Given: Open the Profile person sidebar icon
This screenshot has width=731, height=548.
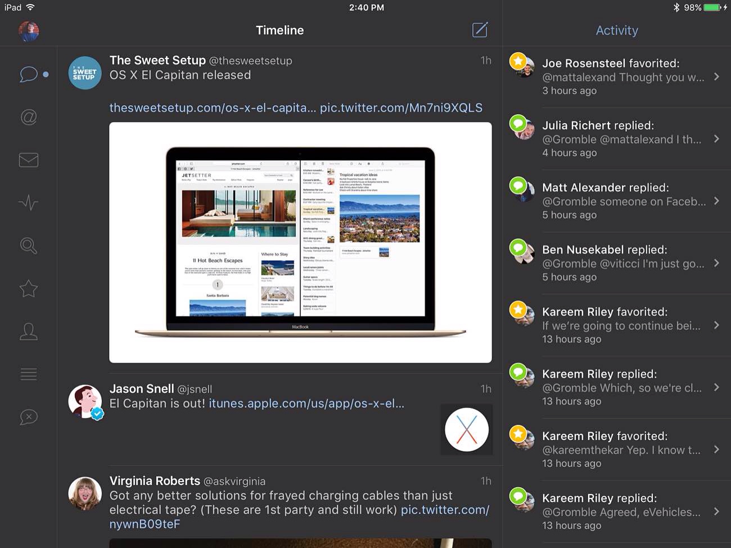Looking at the screenshot, I should [29, 331].
